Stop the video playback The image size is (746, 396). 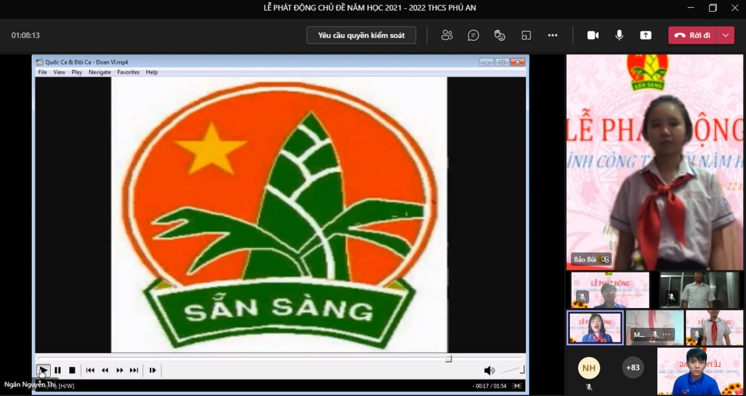point(72,370)
